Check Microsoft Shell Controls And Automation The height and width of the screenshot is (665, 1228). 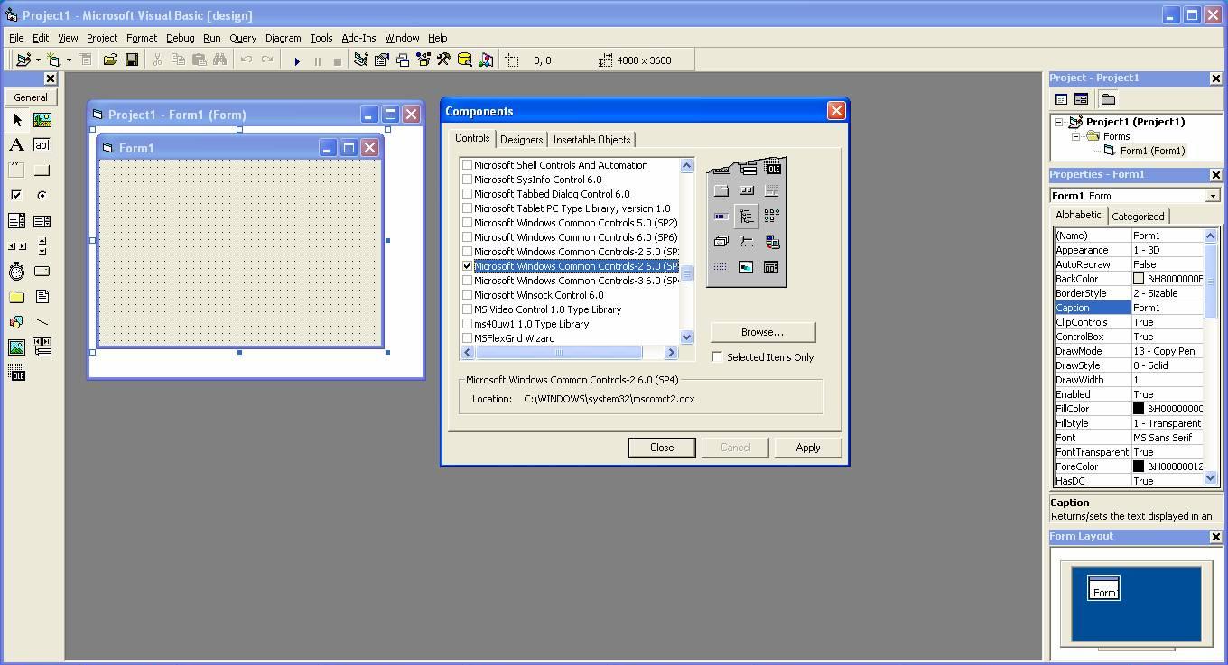[467, 165]
